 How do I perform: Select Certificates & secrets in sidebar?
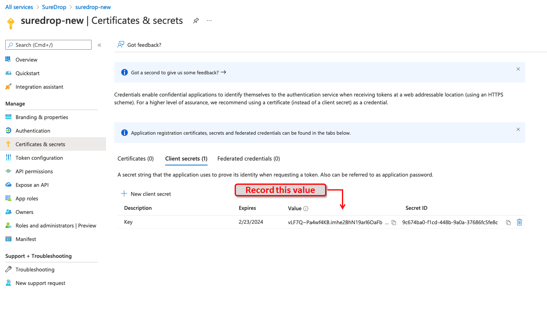[x=53, y=144]
